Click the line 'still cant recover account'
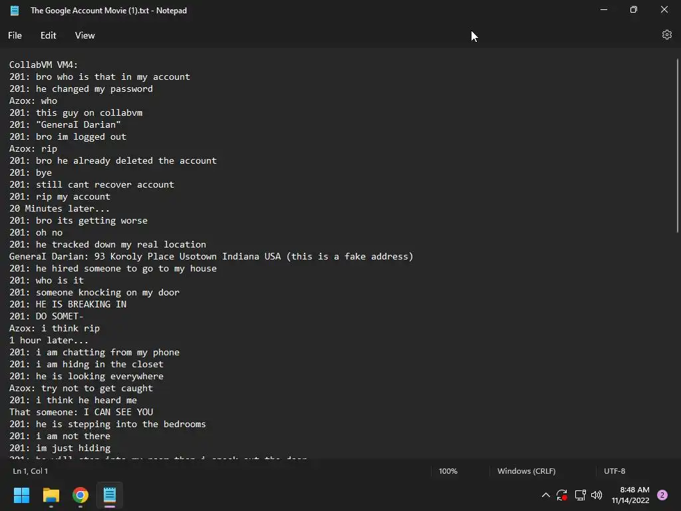681x511 pixels. (x=92, y=185)
